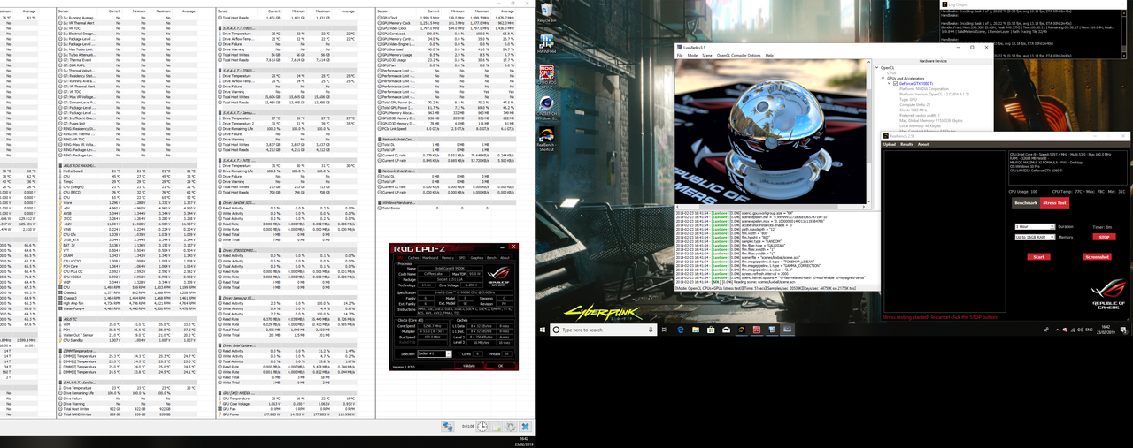Open the RealBench Upload menu
1133x448 pixels.
coord(890,144)
